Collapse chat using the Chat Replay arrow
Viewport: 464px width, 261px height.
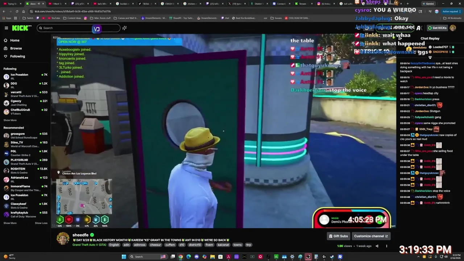click(x=399, y=38)
